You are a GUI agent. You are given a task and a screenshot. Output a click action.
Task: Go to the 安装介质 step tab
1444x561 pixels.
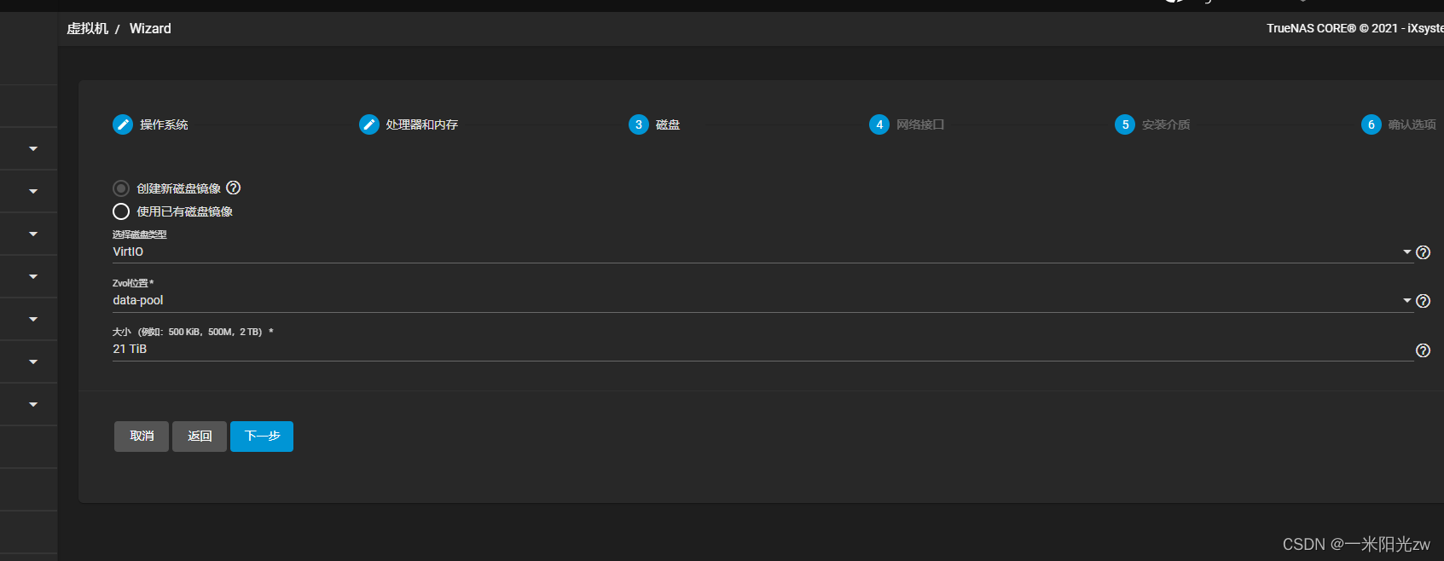tap(1166, 124)
